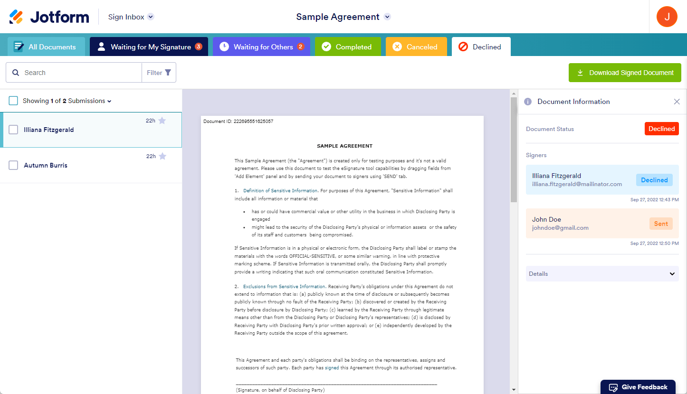Open the Sample Agreement title dropdown
687x394 pixels.
[x=387, y=17]
